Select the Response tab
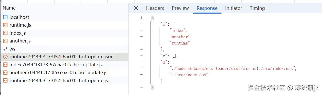 pos(207,8)
